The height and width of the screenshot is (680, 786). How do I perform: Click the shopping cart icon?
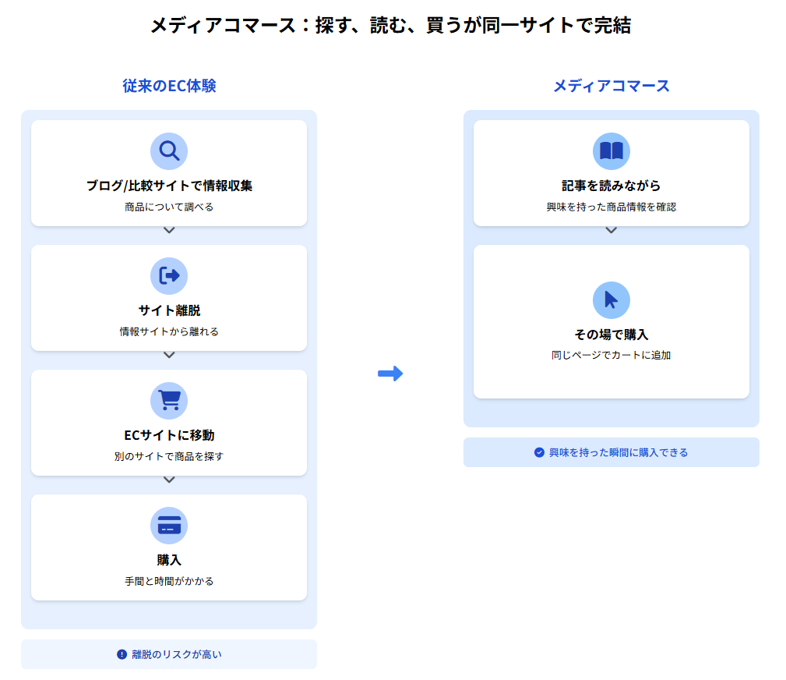click(x=169, y=400)
